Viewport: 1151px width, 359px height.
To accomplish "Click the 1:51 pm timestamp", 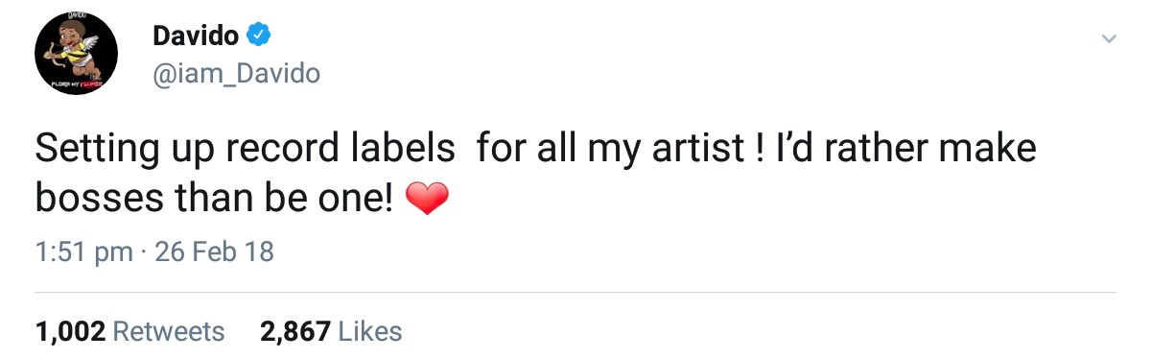I will coord(83,252).
